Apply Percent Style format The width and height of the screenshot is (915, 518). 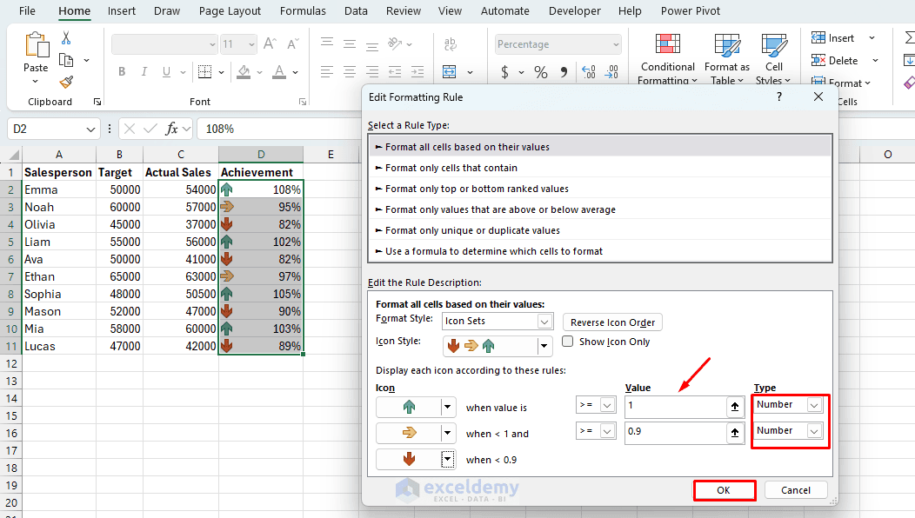(x=541, y=72)
